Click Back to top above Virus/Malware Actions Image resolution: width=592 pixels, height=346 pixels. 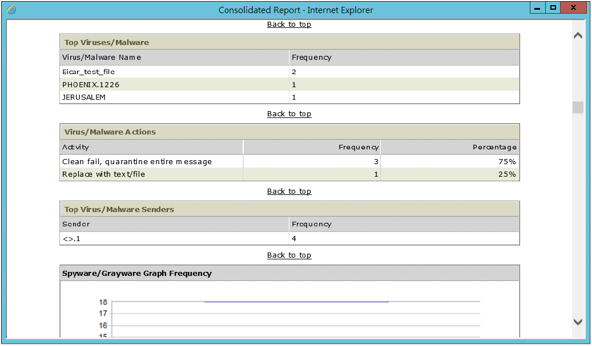(x=289, y=114)
